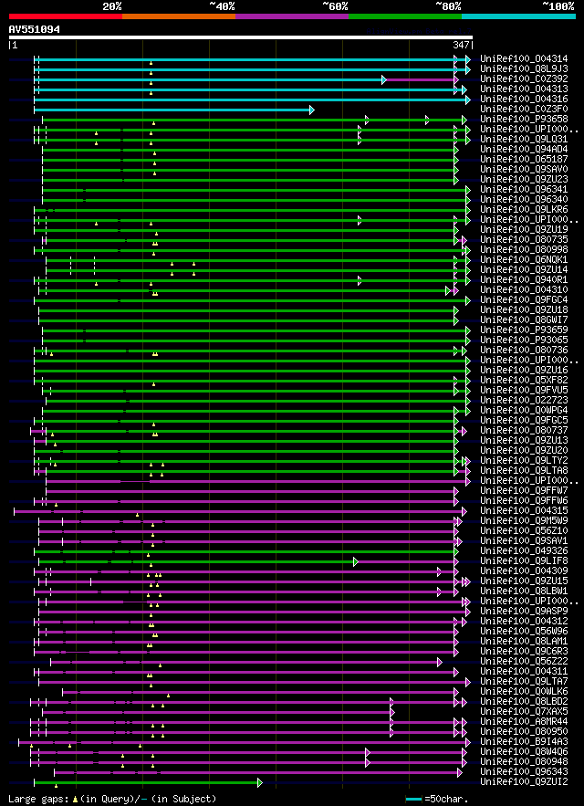Click the purple ~60% identity color bar
The width and height of the screenshot is (584, 806).
click(292, 16)
